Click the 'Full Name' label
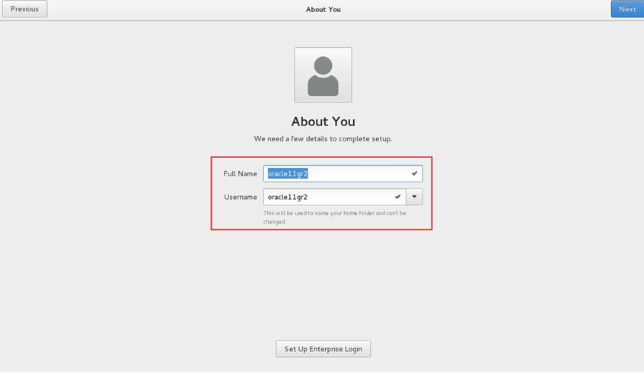The width and height of the screenshot is (644, 374). (x=241, y=174)
